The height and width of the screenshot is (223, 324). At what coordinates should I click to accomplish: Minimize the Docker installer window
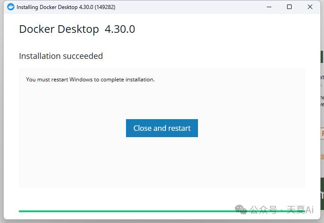point(269,7)
